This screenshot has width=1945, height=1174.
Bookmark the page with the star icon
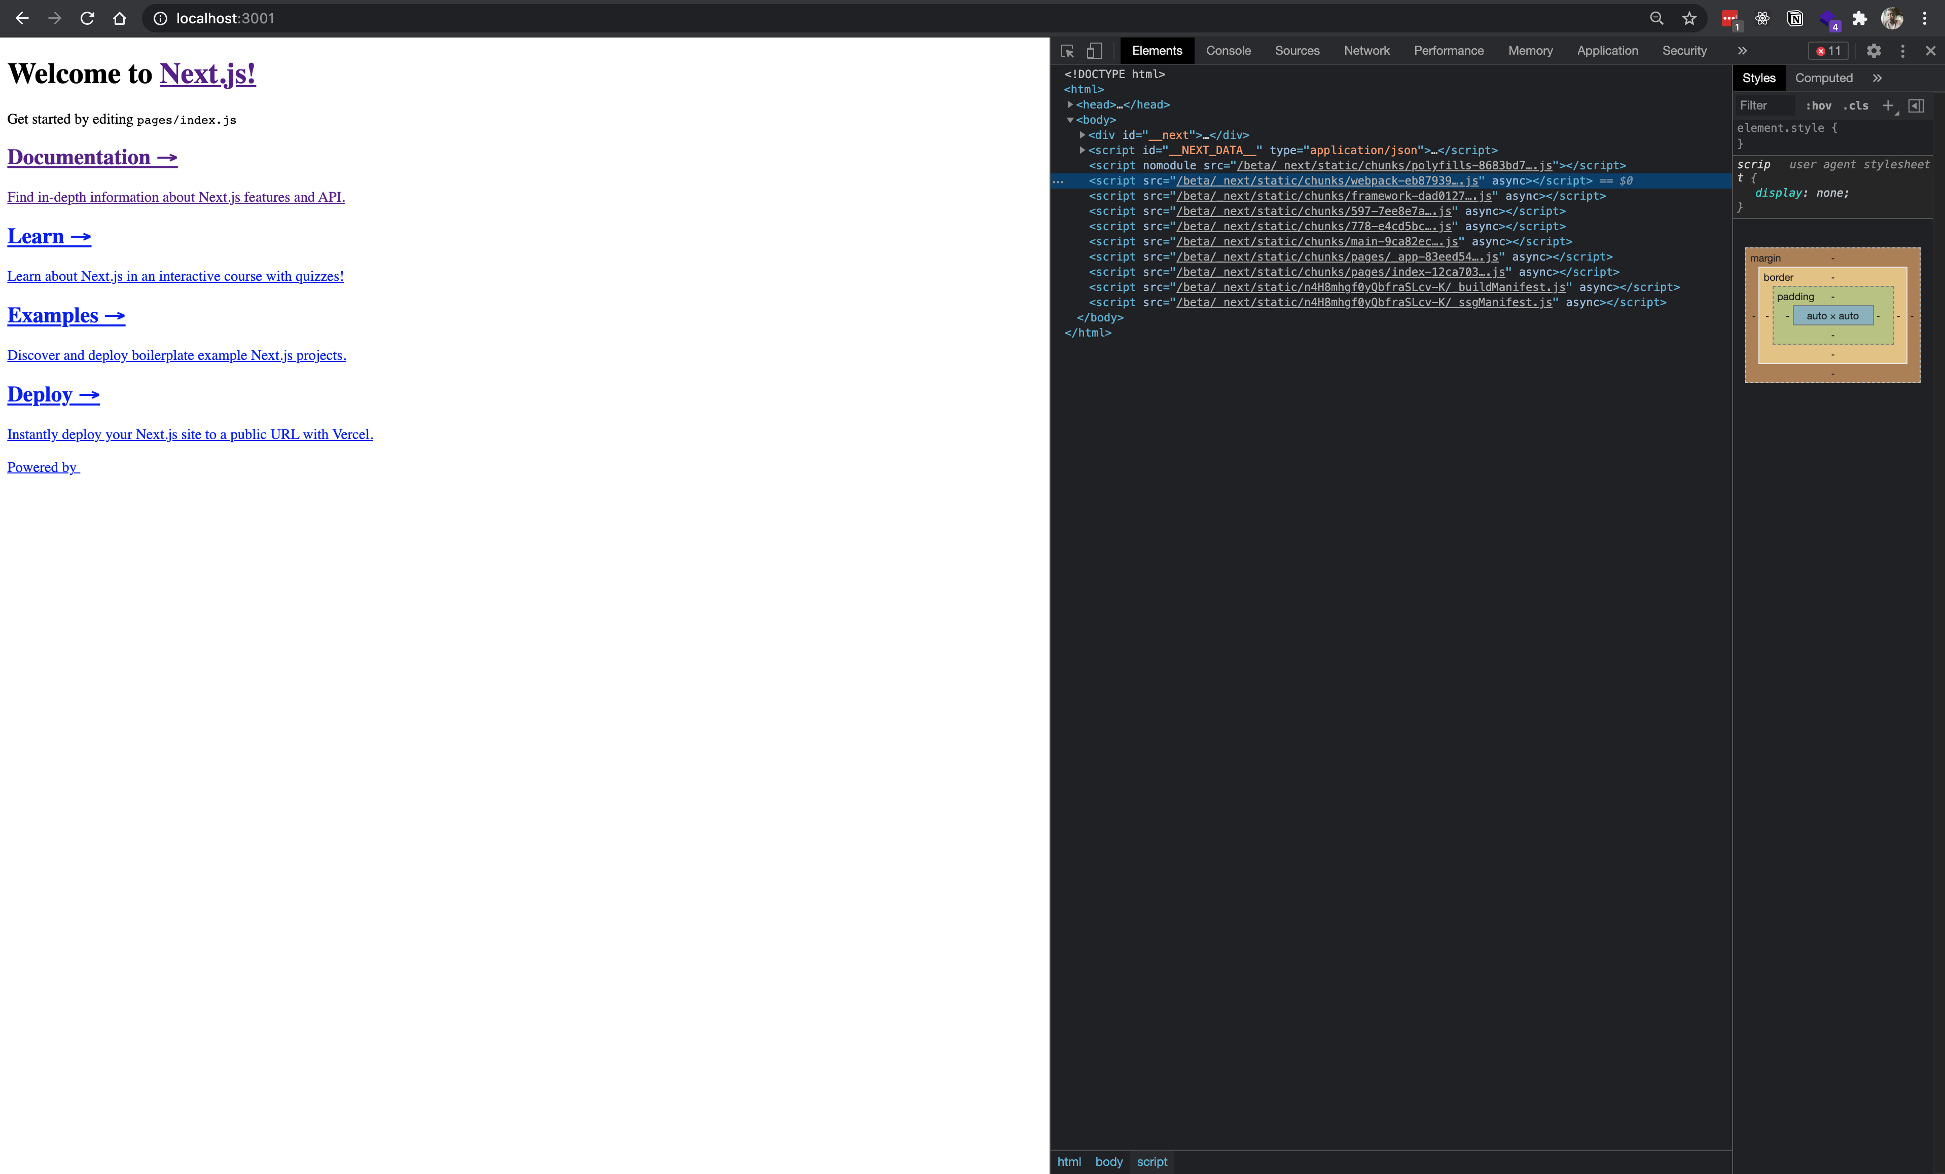(x=1688, y=18)
